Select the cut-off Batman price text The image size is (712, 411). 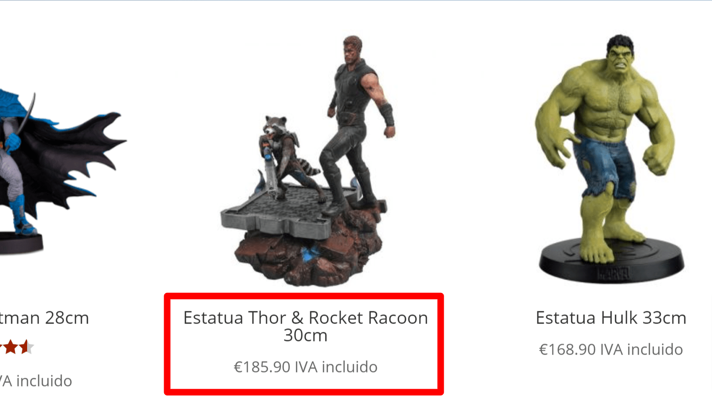point(36,381)
